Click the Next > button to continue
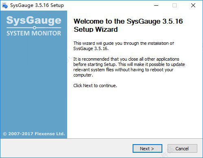 pos(147,149)
